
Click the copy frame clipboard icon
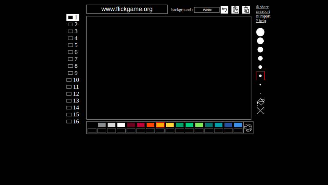click(235, 10)
